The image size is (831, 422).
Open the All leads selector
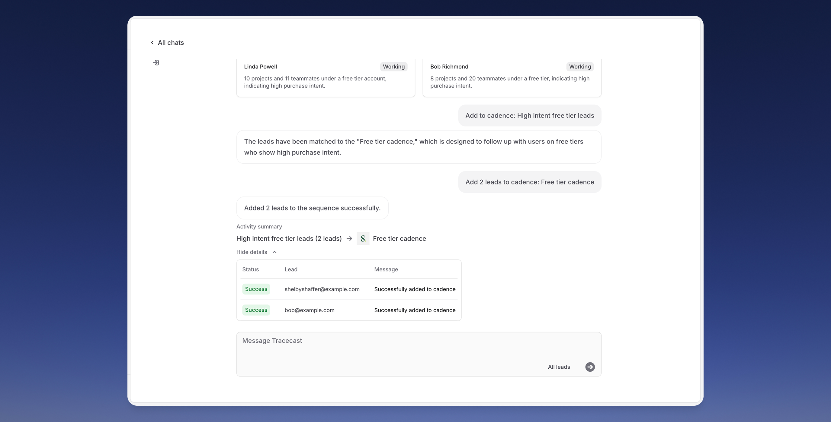click(559, 367)
